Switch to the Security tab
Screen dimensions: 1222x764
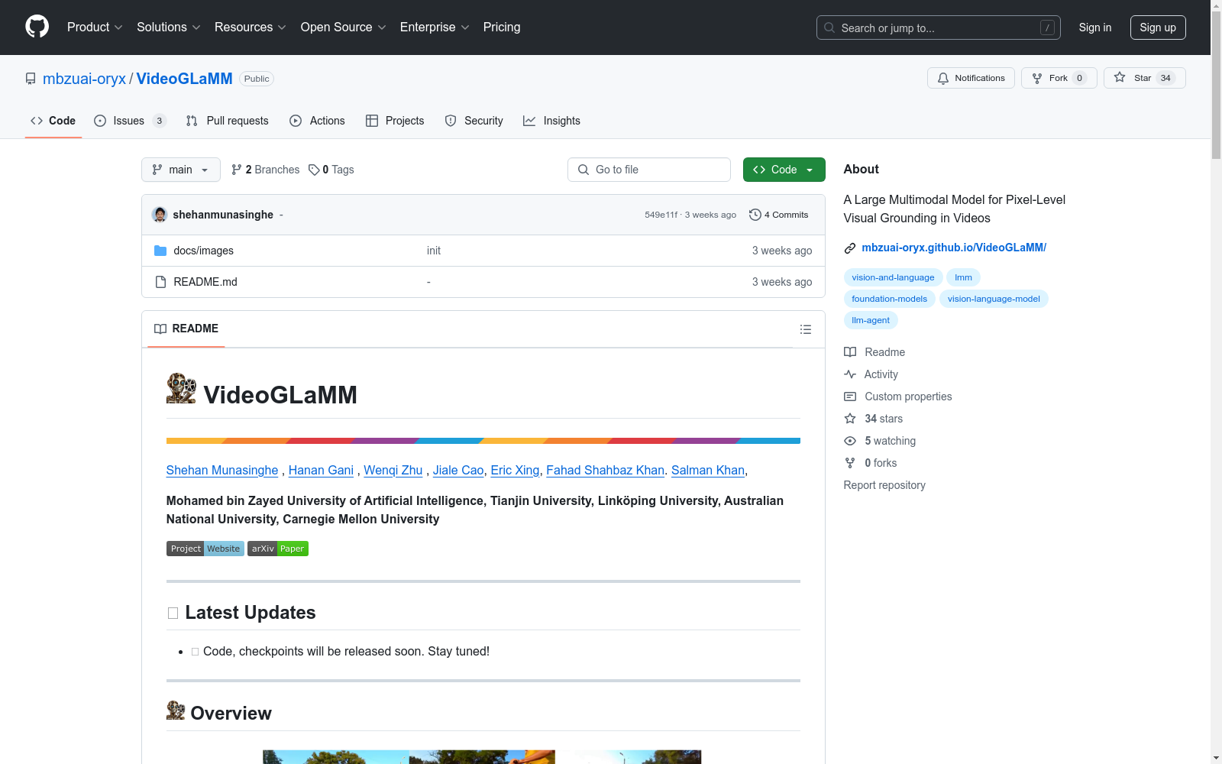pos(474,121)
